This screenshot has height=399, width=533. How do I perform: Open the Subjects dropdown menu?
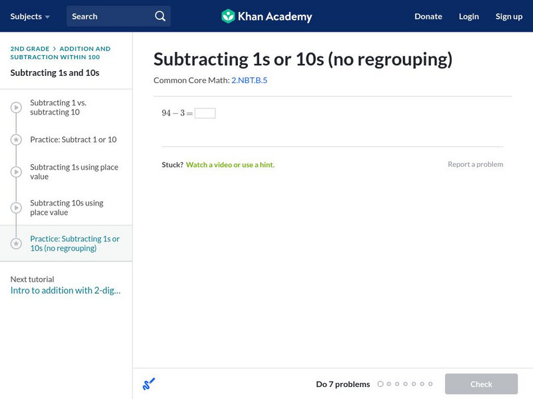30,16
